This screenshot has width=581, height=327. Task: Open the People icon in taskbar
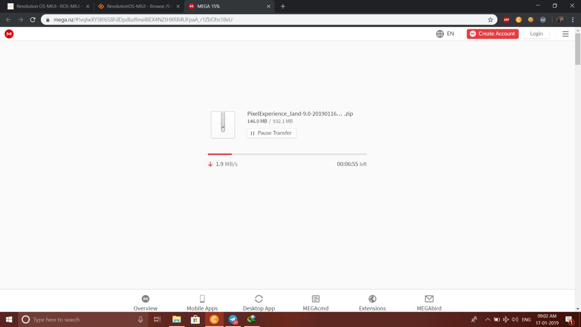474,319
